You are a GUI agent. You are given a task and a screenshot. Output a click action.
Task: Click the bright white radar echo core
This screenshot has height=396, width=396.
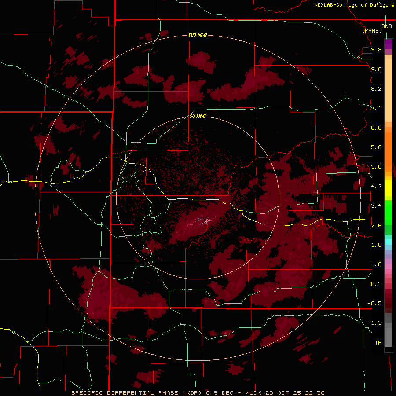[x=204, y=220]
